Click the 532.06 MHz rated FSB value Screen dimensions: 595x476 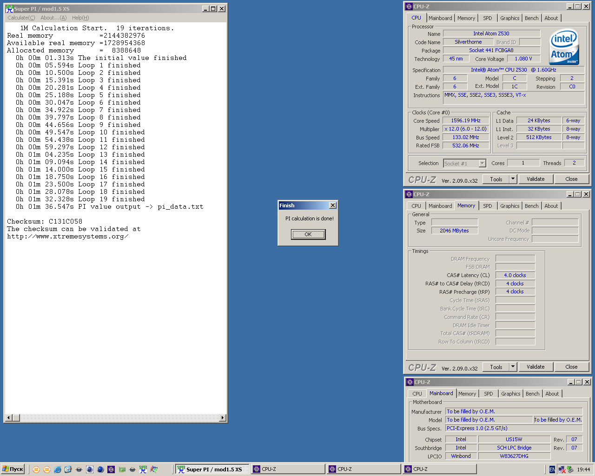tap(466, 145)
